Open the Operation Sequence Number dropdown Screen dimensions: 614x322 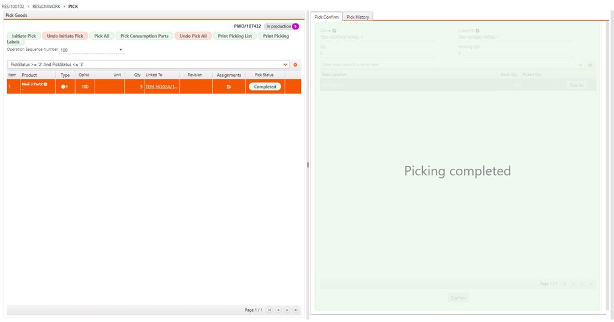[x=121, y=50]
